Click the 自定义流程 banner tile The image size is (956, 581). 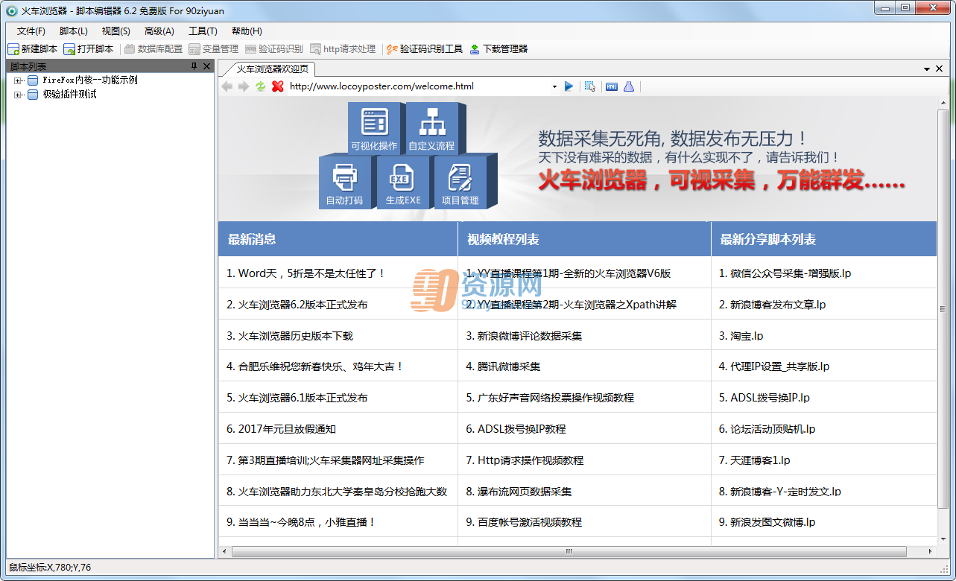pos(434,128)
